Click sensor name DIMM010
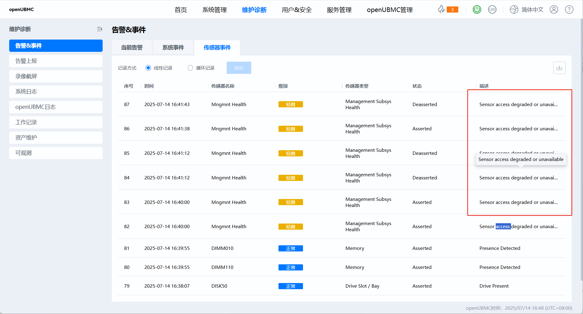 pyautogui.click(x=222, y=248)
